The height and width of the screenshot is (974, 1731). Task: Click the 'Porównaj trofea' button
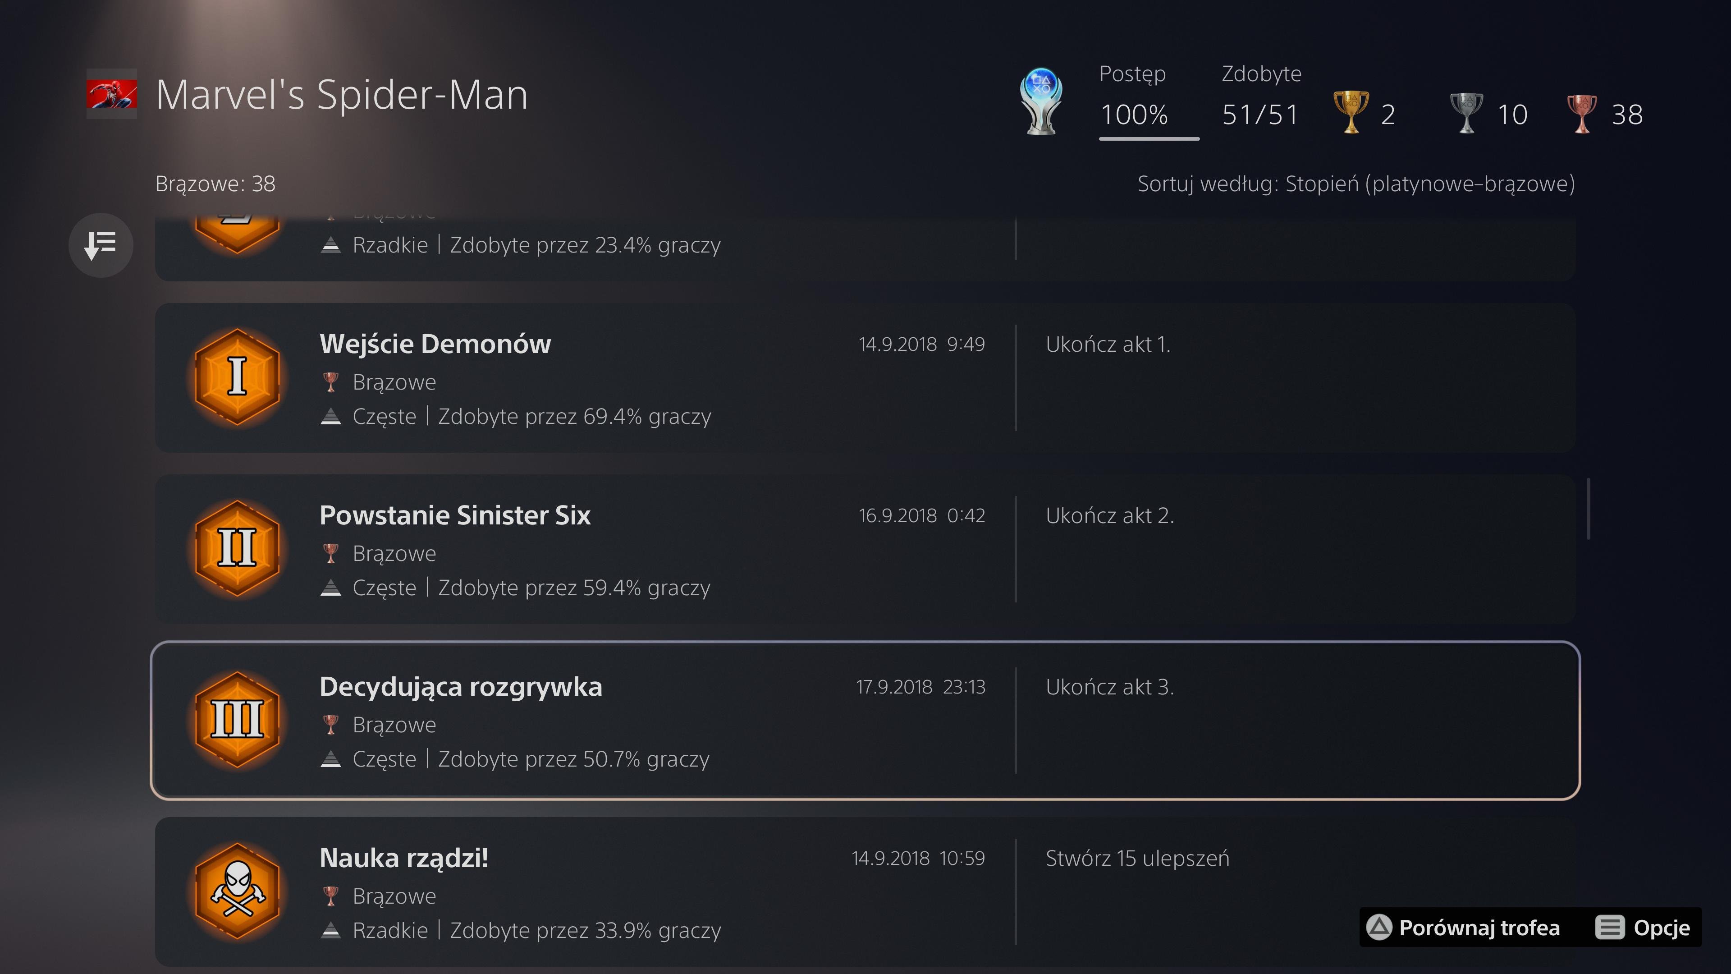tap(1463, 928)
